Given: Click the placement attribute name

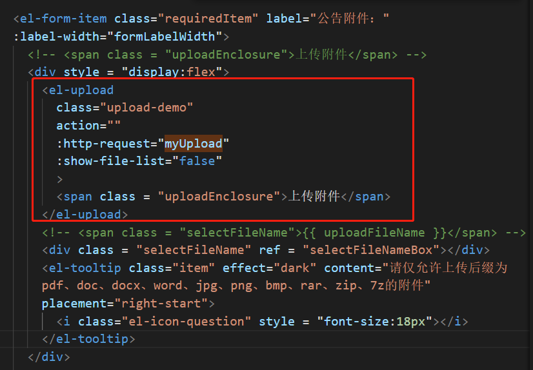Looking at the screenshot, I should [74, 303].
